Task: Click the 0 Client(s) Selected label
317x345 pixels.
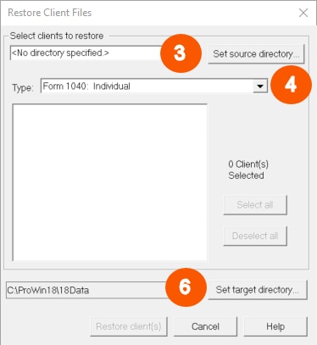Action: click(248, 170)
